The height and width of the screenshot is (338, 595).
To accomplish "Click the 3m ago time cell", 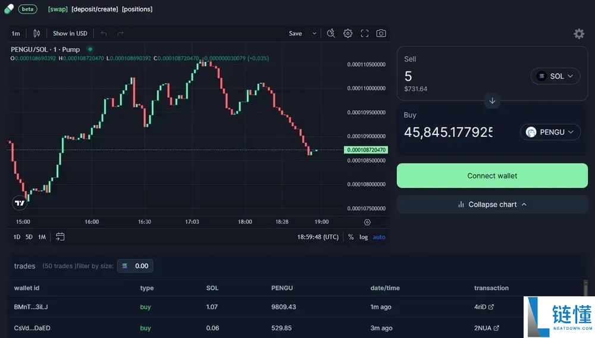I will point(381,328).
